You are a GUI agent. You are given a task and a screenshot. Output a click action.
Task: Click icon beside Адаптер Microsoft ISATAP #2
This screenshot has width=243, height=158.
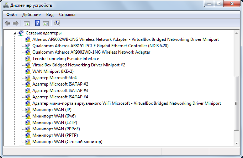click(28, 84)
